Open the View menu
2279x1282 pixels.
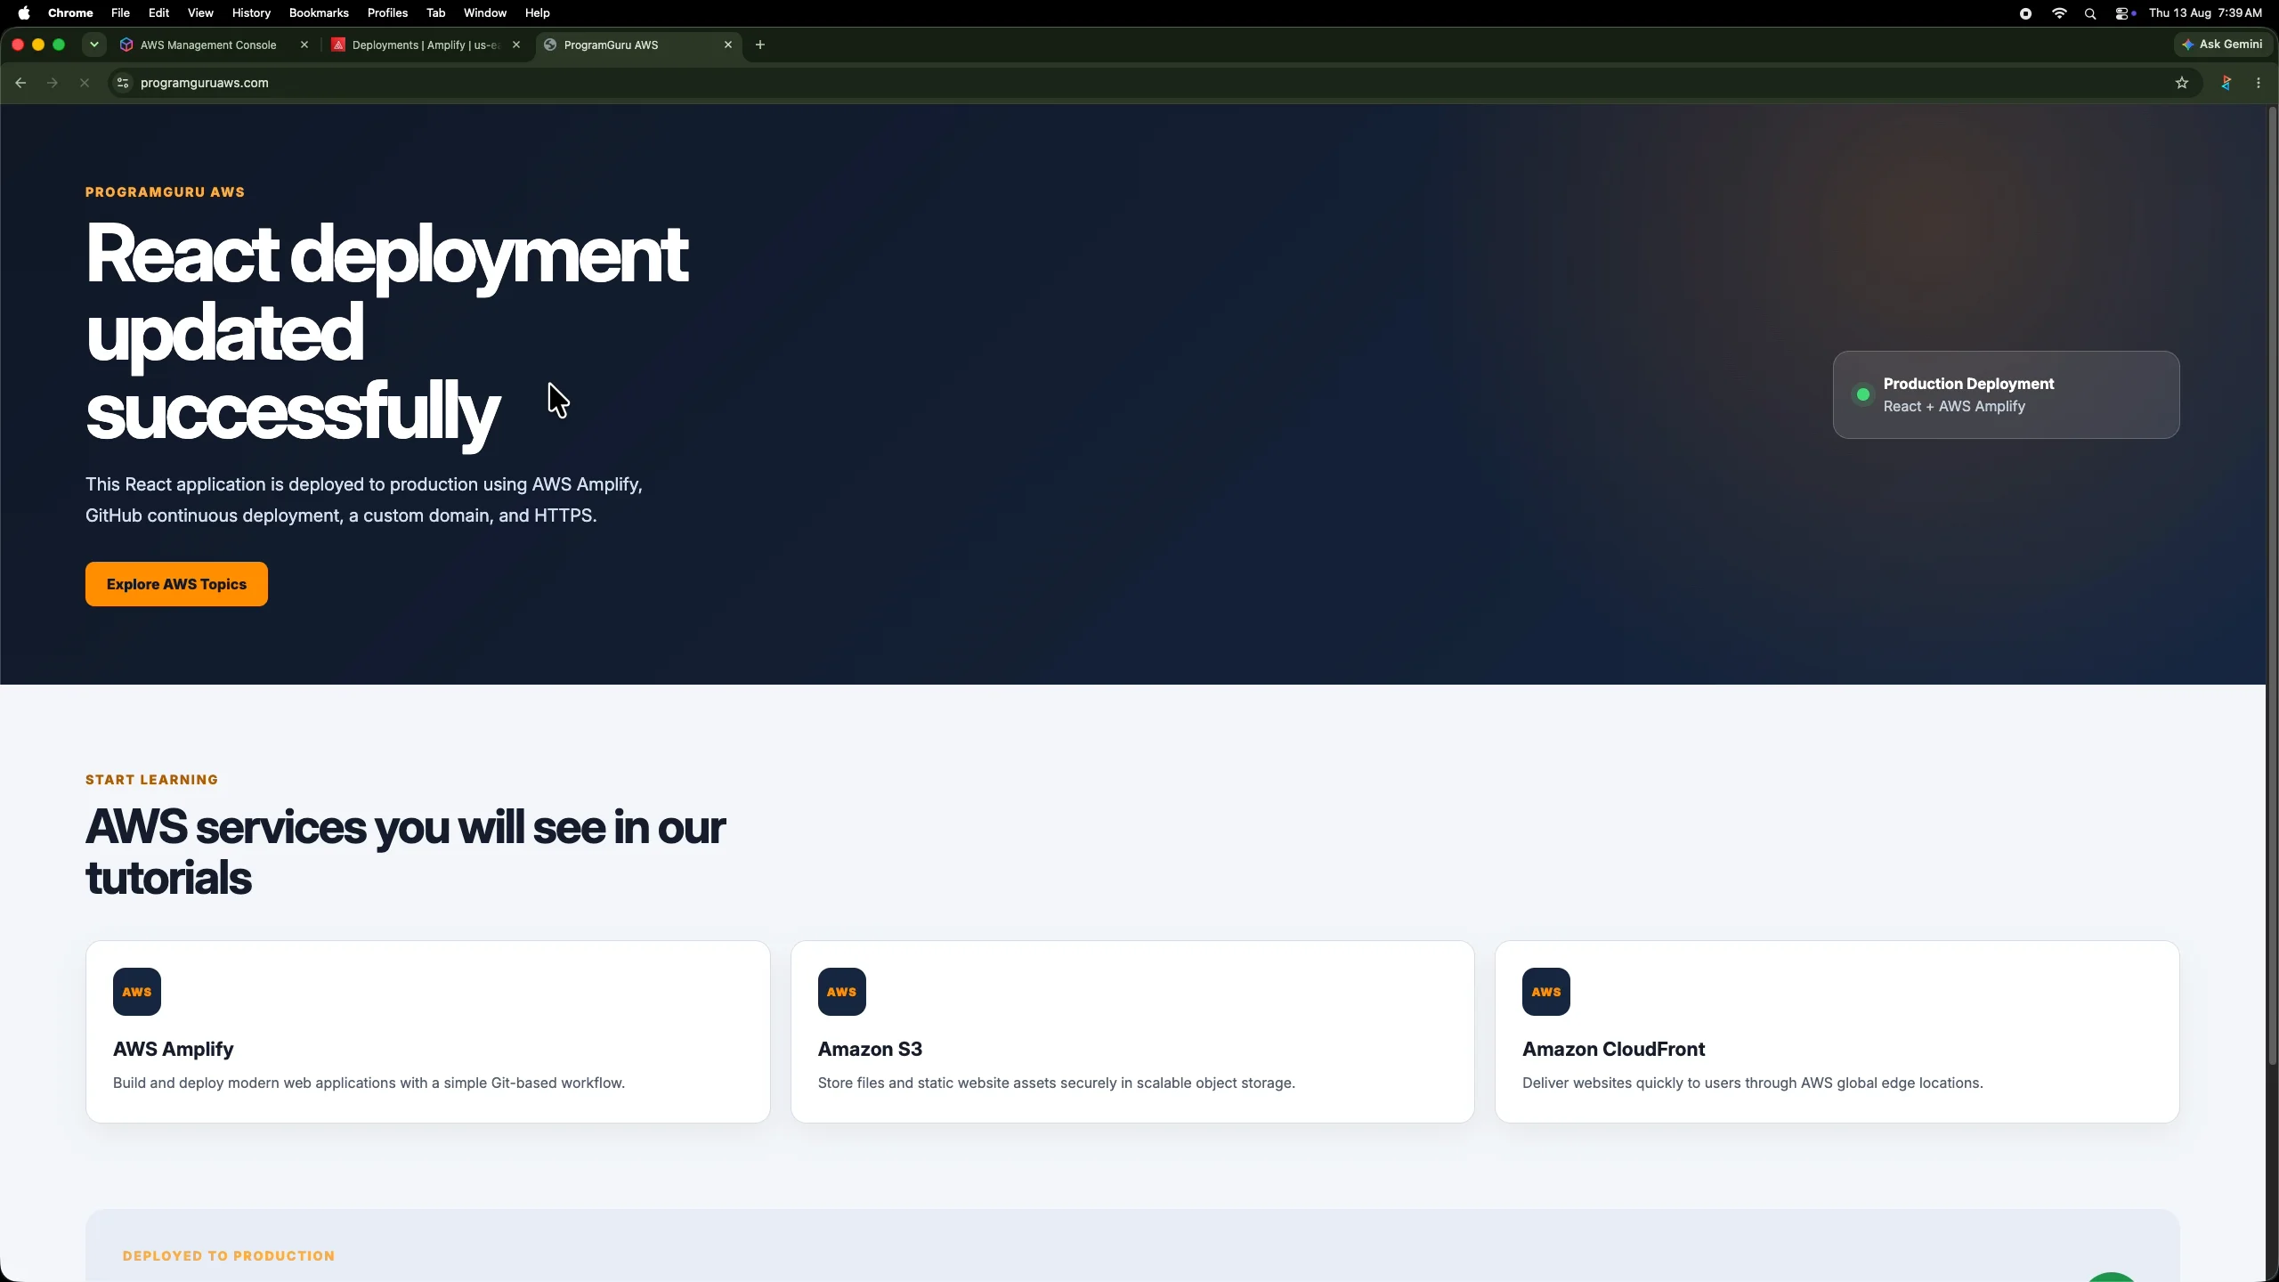pos(200,13)
